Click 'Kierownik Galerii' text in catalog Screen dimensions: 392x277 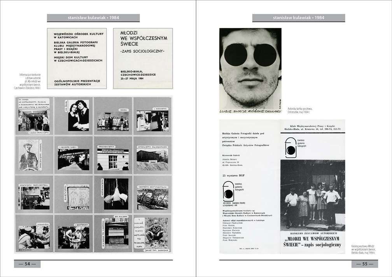click(231, 155)
